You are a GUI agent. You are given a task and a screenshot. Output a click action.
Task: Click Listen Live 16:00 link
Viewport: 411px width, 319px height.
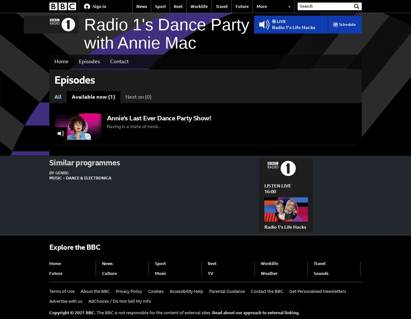point(278,189)
